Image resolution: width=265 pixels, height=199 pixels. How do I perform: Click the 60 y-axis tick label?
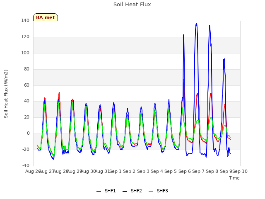(x=26, y=85)
